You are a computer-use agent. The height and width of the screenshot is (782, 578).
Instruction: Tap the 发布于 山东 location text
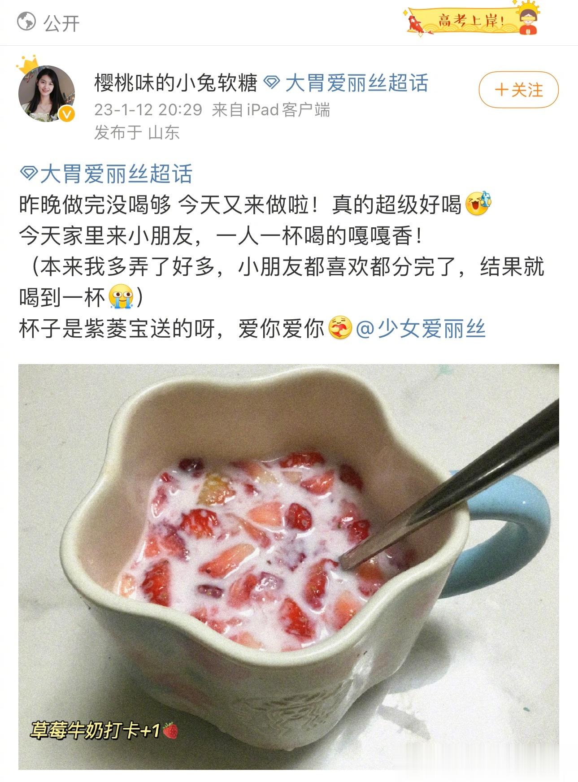pos(137,133)
